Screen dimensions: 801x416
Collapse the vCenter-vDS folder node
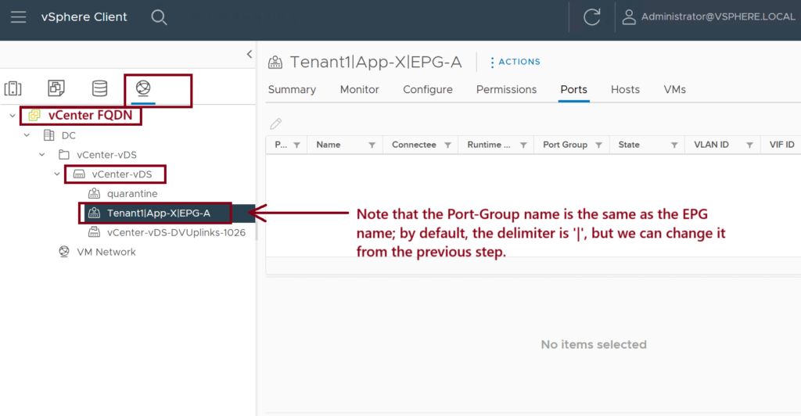tap(42, 155)
